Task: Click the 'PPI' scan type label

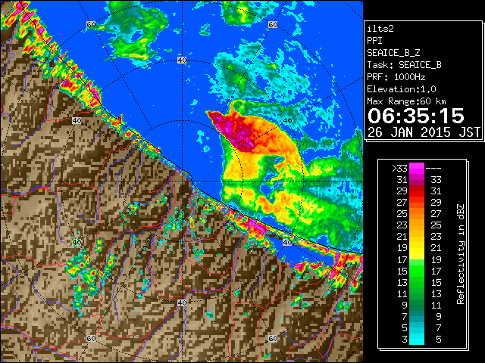Action: coord(374,41)
